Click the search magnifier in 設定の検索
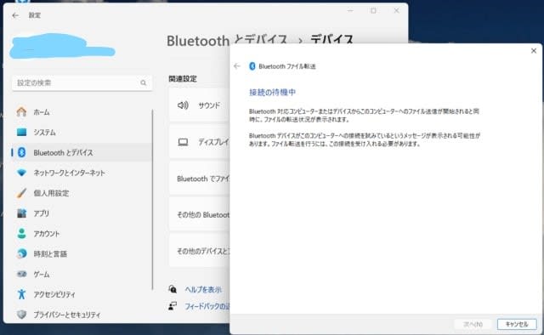This screenshot has height=335, width=544. (144, 82)
